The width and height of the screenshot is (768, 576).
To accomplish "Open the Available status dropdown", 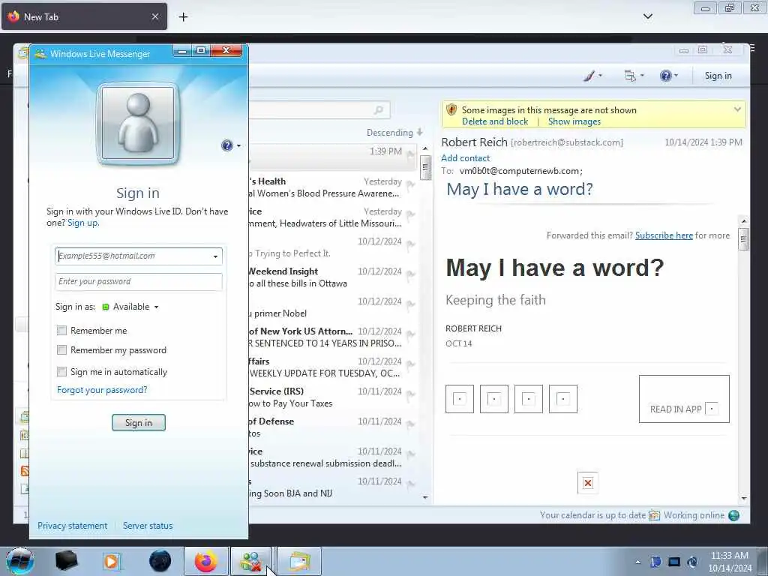I will pyautogui.click(x=130, y=307).
